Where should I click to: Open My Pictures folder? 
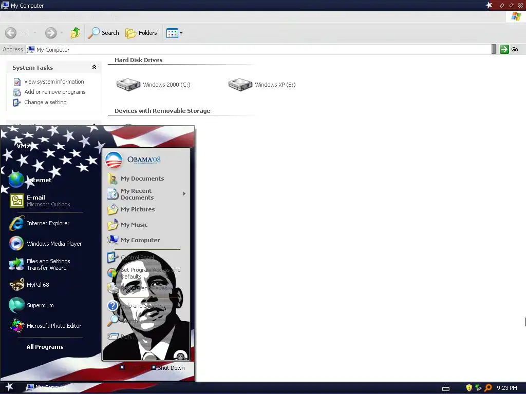(131, 209)
